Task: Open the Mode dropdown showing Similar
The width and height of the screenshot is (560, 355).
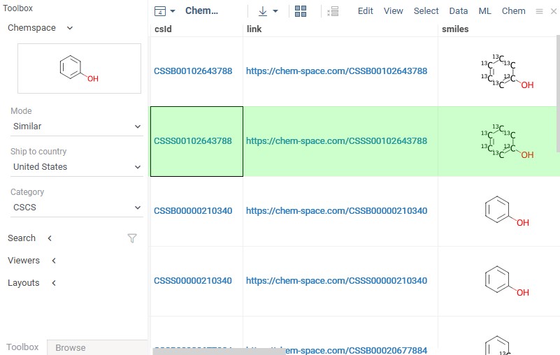Action: pos(77,126)
